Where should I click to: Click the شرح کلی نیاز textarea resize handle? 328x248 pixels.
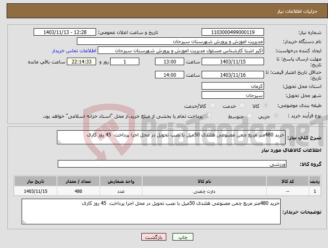[x=59, y=142]
